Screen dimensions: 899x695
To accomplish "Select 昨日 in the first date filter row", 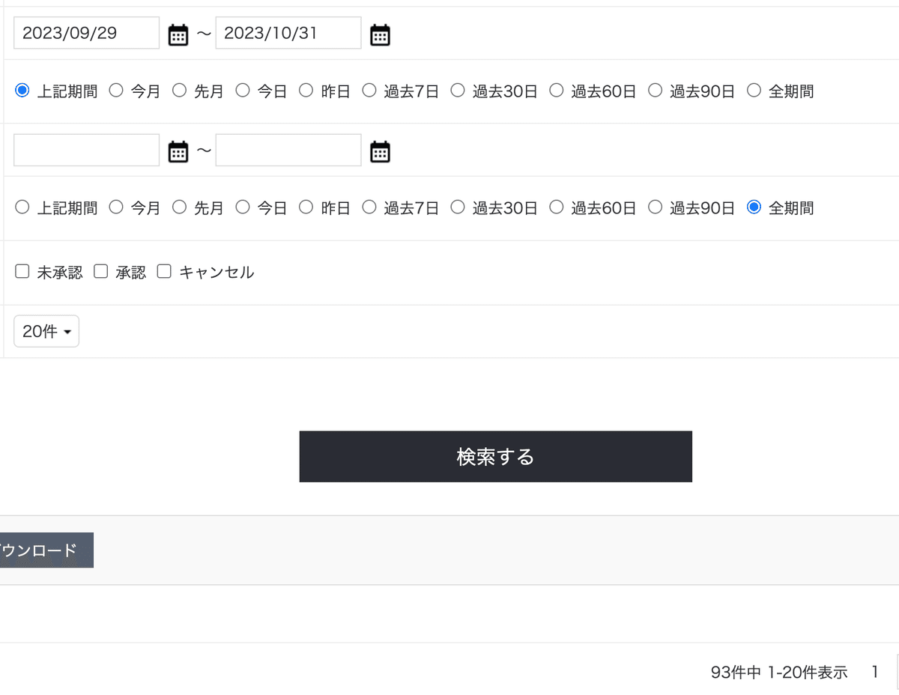I will point(306,90).
